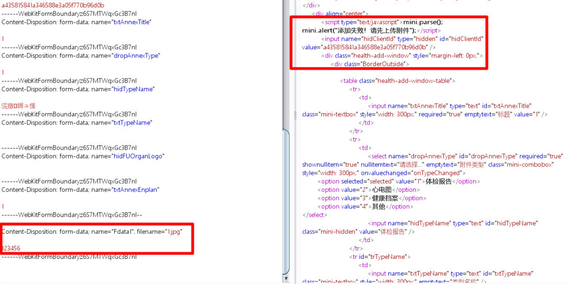Click the div class="health-add-window" line
This screenshot has width=566, height=284.
pyautogui.click(x=402, y=55)
